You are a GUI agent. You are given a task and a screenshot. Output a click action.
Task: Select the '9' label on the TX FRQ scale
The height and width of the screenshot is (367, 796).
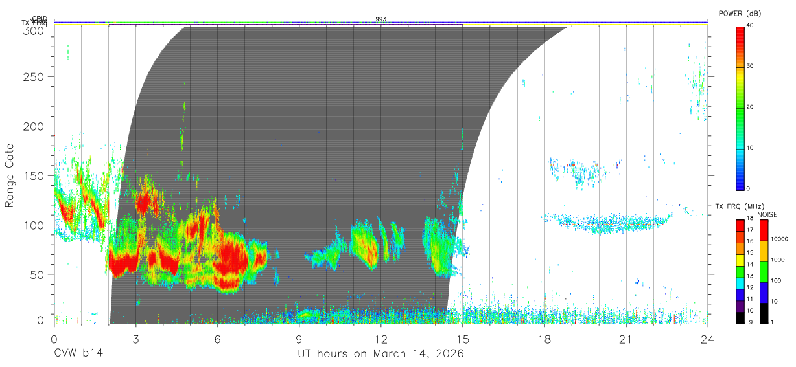(x=751, y=322)
